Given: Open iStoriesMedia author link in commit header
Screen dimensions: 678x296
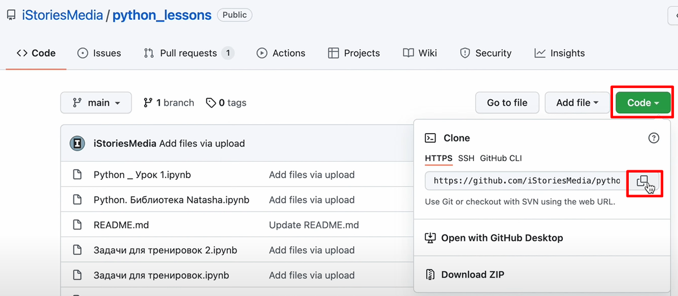Looking at the screenshot, I should (125, 143).
